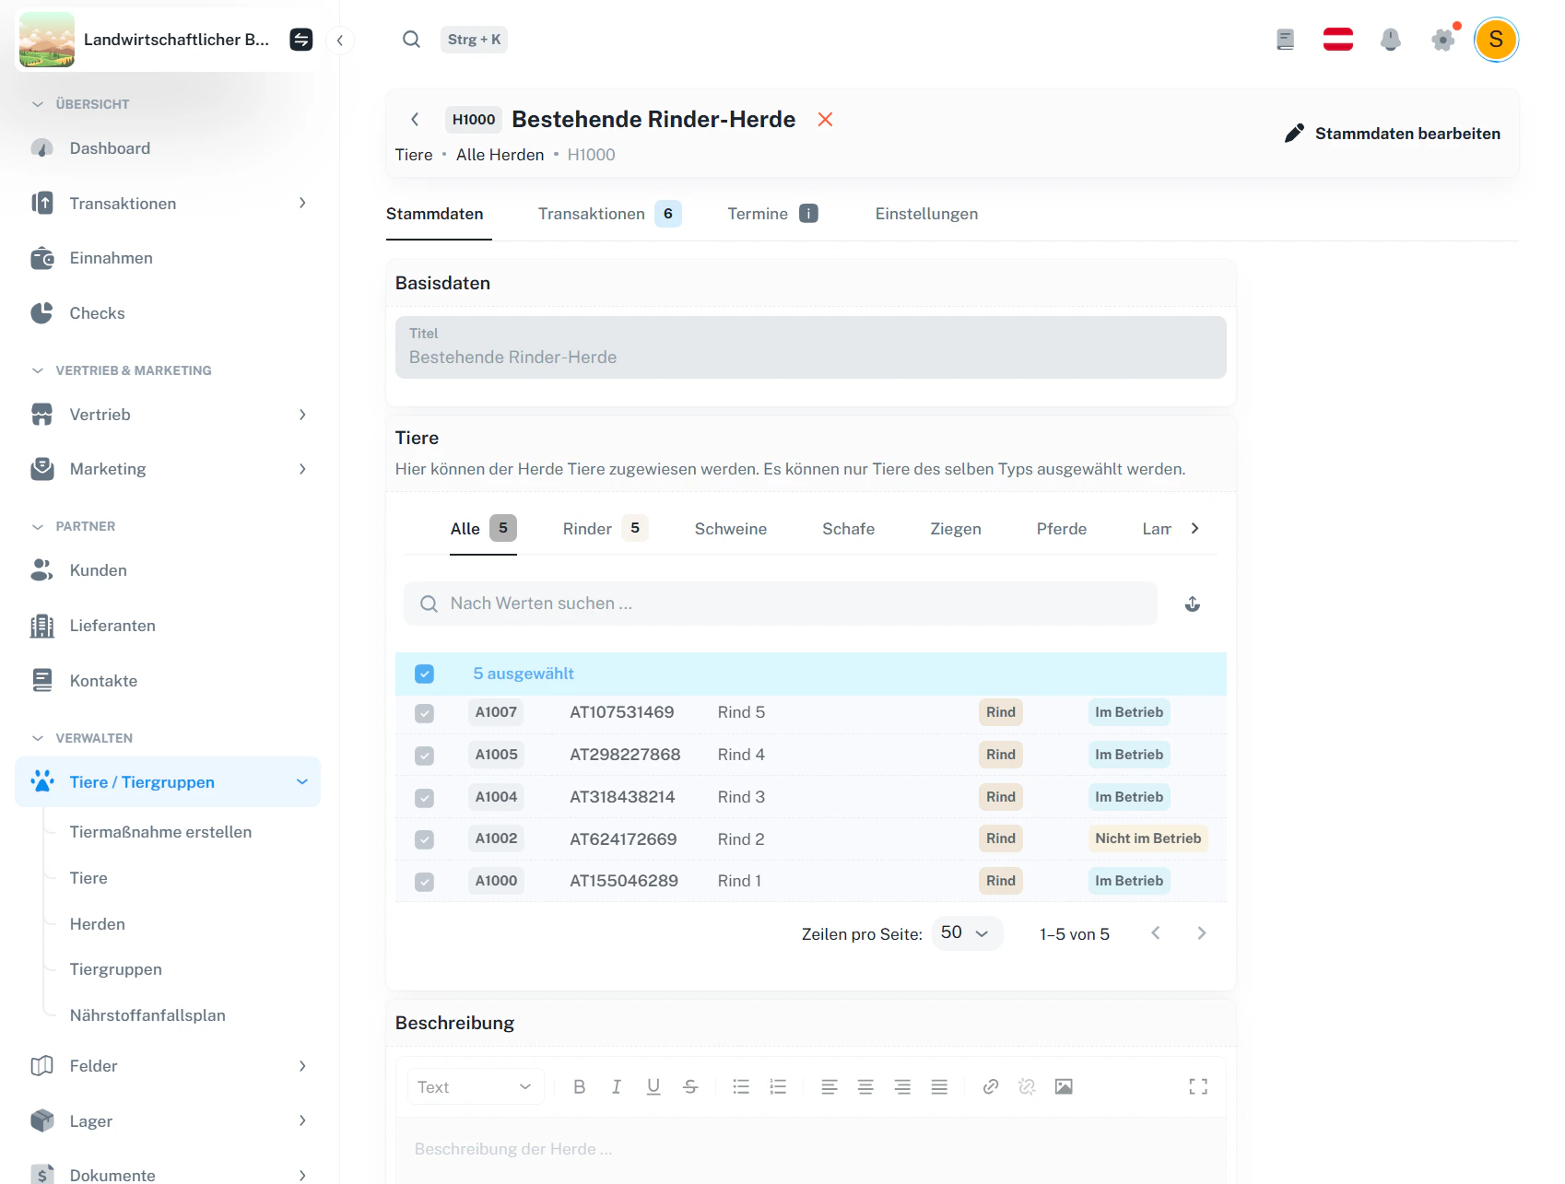Click the organization switch icon beside Landwirtschaftlicher B...
The height and width of the screenshot is (1184, 1565).
(300, 40)
